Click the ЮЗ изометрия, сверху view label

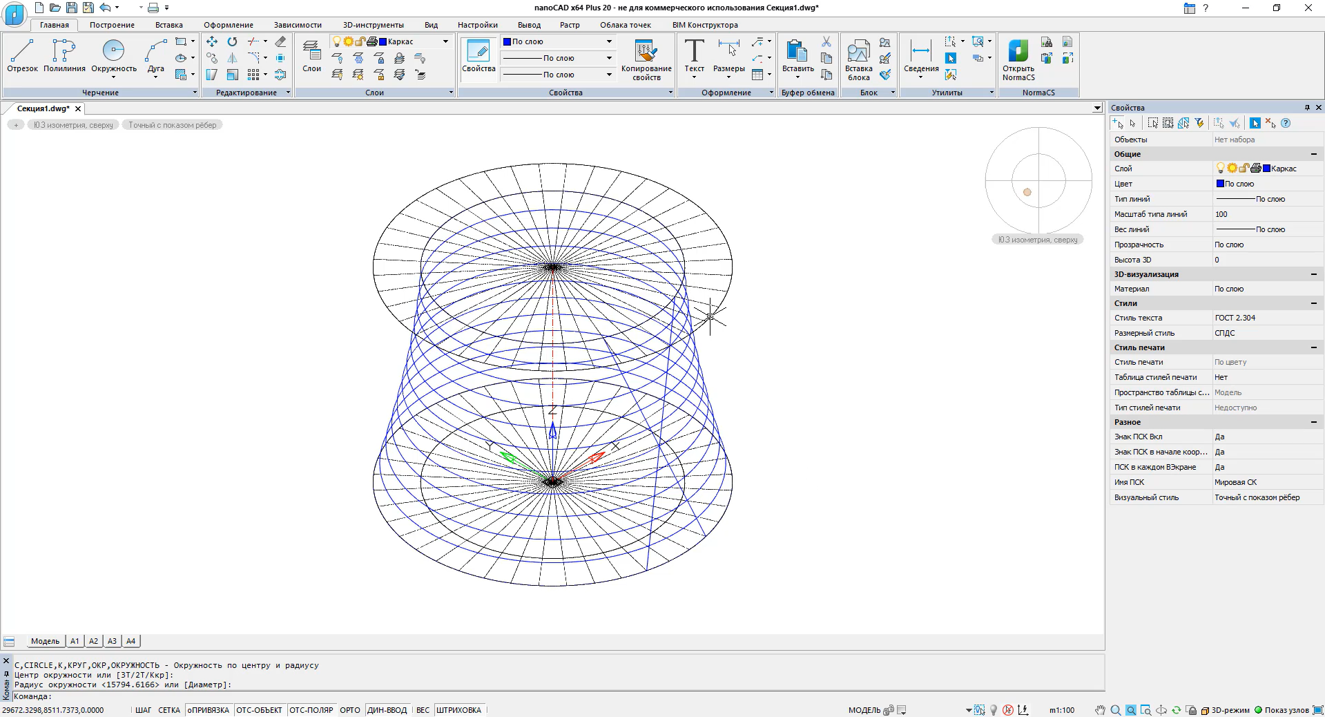[x=73, y=125]
